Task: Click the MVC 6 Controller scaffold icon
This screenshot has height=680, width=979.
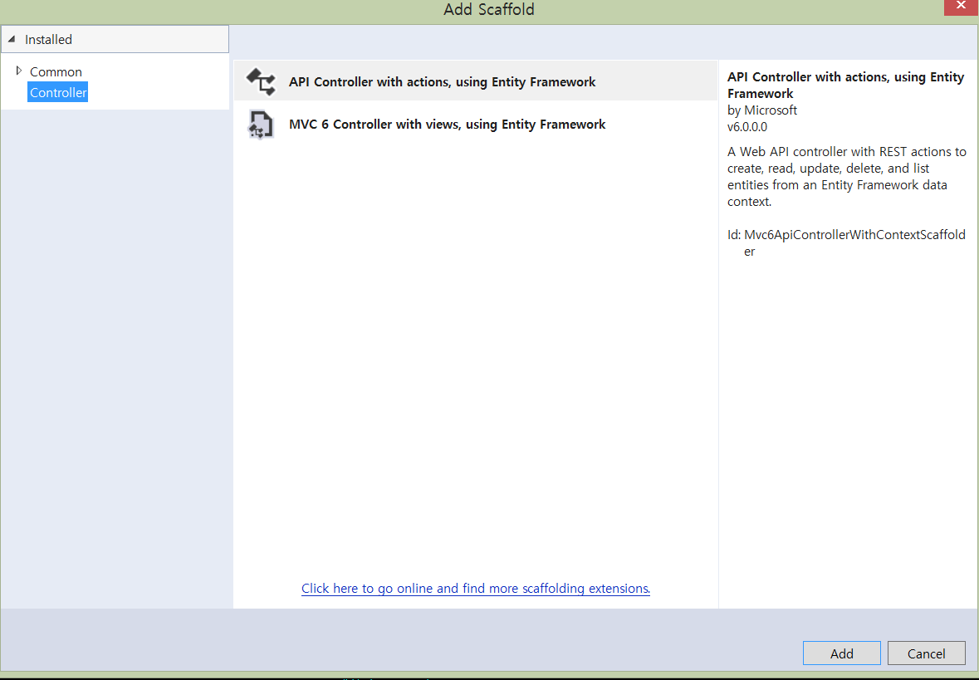Action: coord(261,125)
